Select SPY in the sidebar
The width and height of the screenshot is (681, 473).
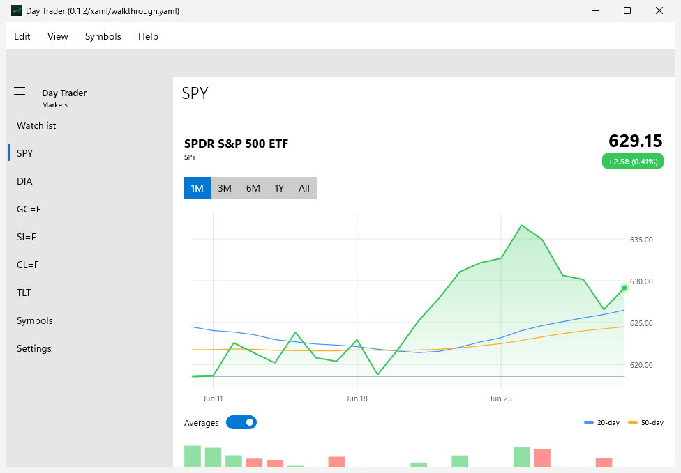pyautogui.click(x=89, y=153)
